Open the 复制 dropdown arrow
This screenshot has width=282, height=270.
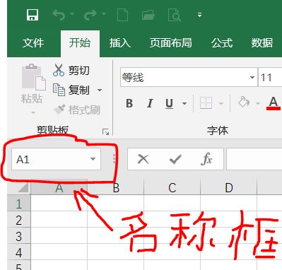click(x=100, y=90)
